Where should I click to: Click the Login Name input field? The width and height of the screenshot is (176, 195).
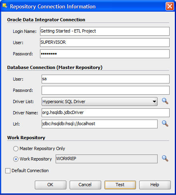click(105, 31)
